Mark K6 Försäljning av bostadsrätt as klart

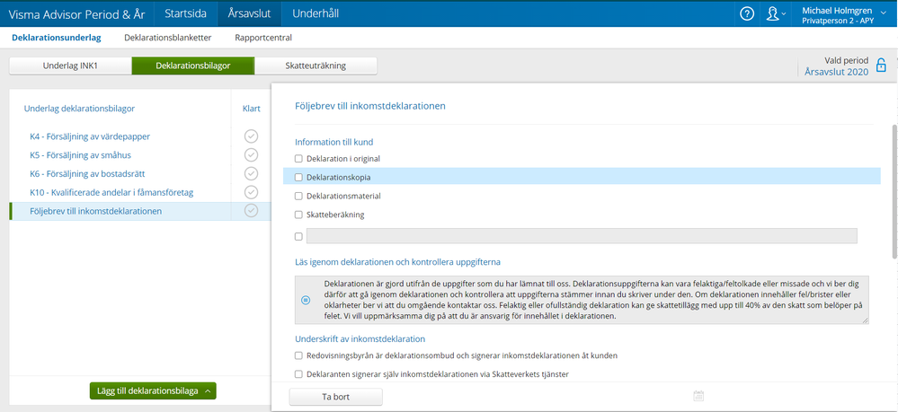[252, 173]
